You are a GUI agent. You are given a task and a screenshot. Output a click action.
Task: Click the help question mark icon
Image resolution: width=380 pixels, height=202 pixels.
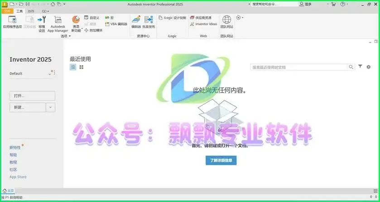342,4
